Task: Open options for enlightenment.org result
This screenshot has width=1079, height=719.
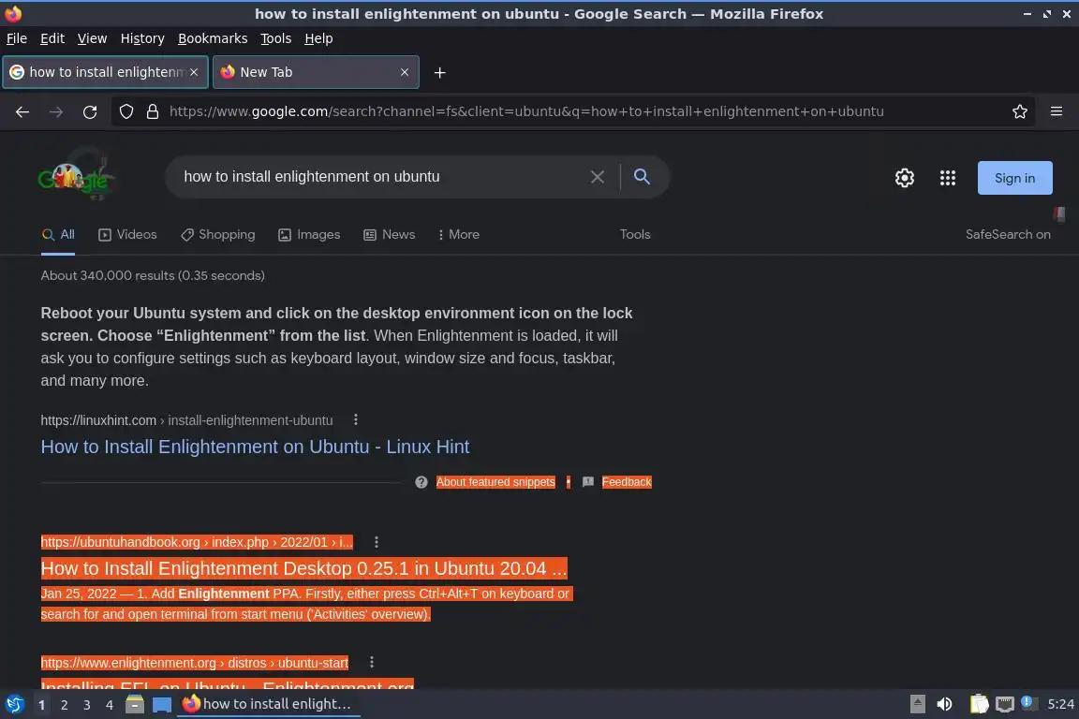Action: pyautogui.click(x=372, y=663)
